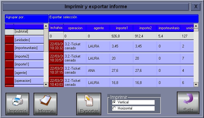
Task: Click the importe2 cell 16,8
Action: [x=145, y=82]
